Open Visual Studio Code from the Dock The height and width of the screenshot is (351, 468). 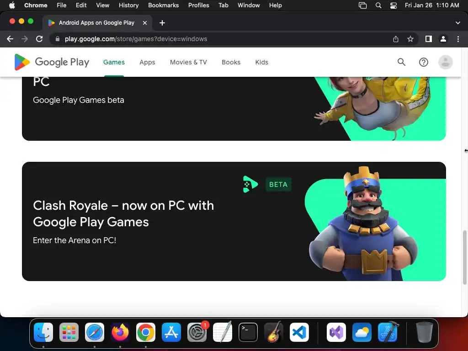point(299,332)
